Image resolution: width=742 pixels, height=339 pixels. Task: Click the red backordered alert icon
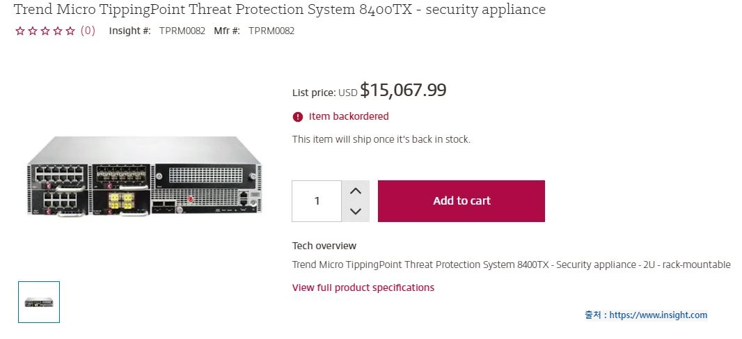pos(298,116)
